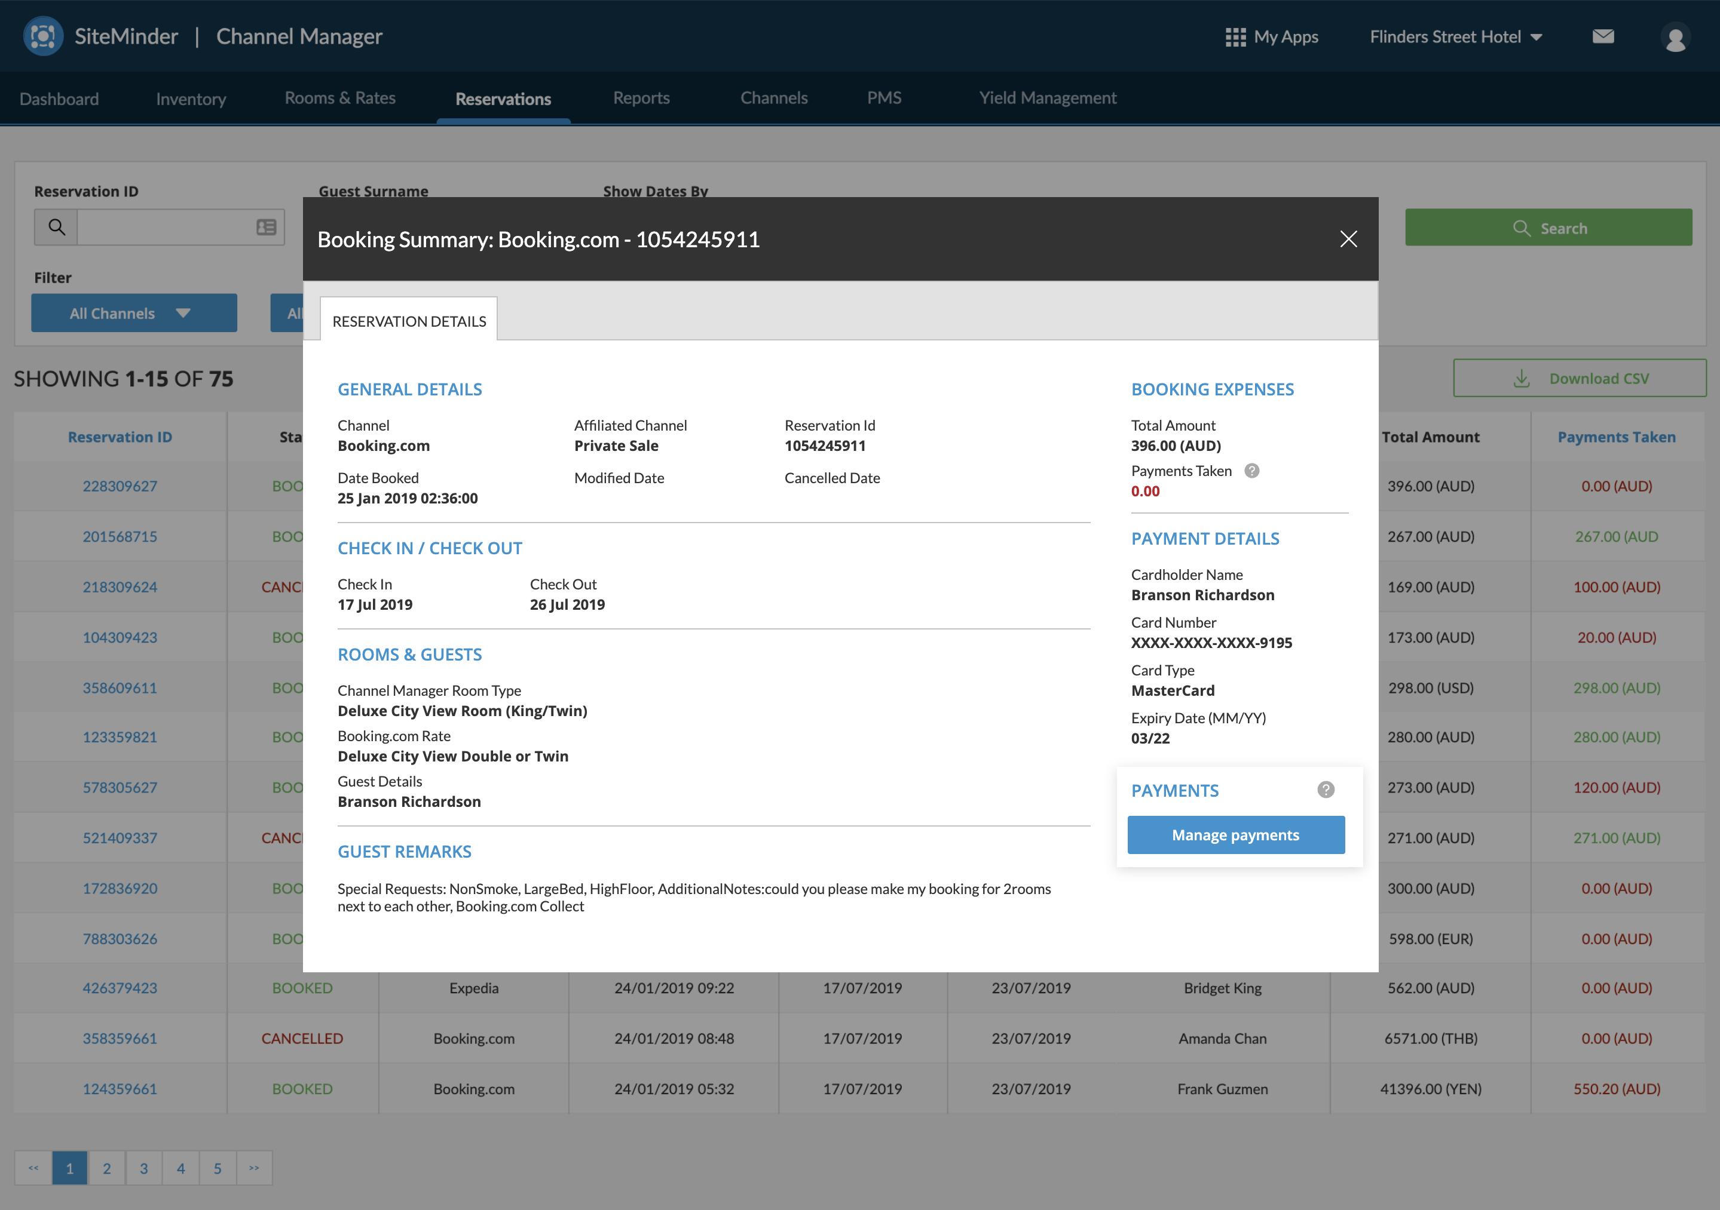This screenshot has width=1720, height=1210.
Task: Go to pagination page 4
Action: [180, 1168]
